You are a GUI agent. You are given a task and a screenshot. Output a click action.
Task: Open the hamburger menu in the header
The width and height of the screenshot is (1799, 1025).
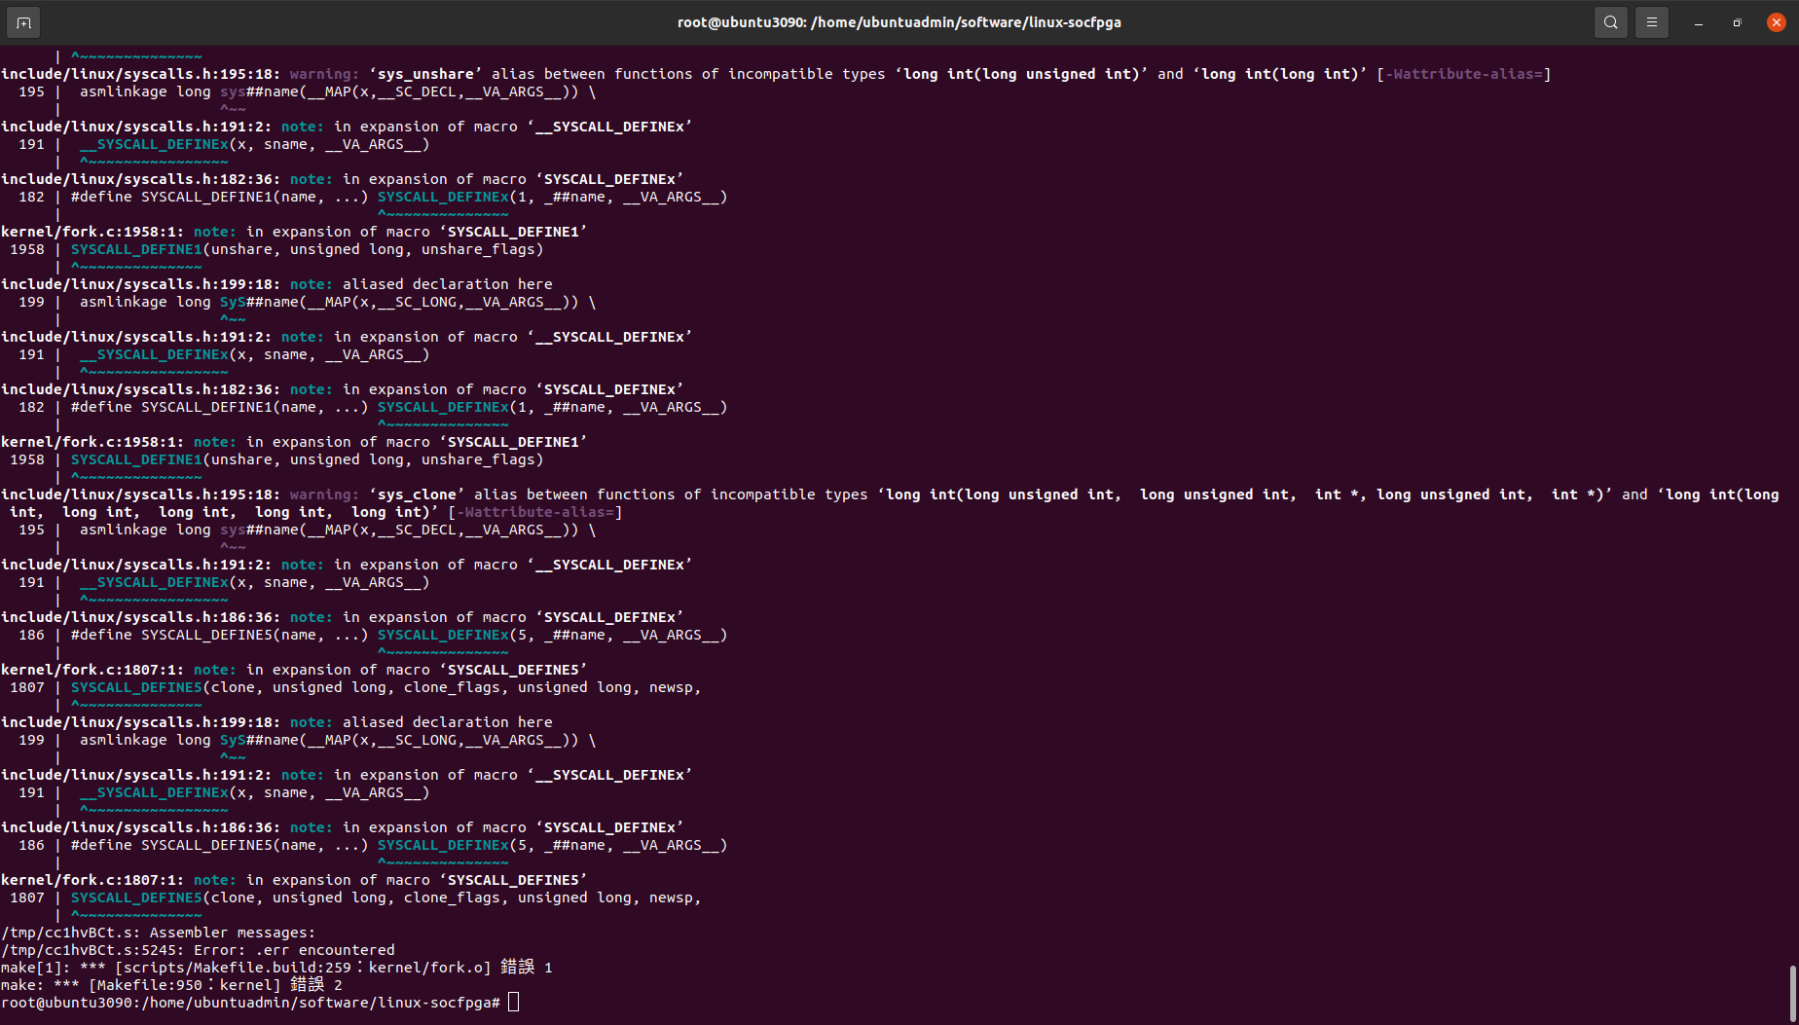[x=1652, y=22]
